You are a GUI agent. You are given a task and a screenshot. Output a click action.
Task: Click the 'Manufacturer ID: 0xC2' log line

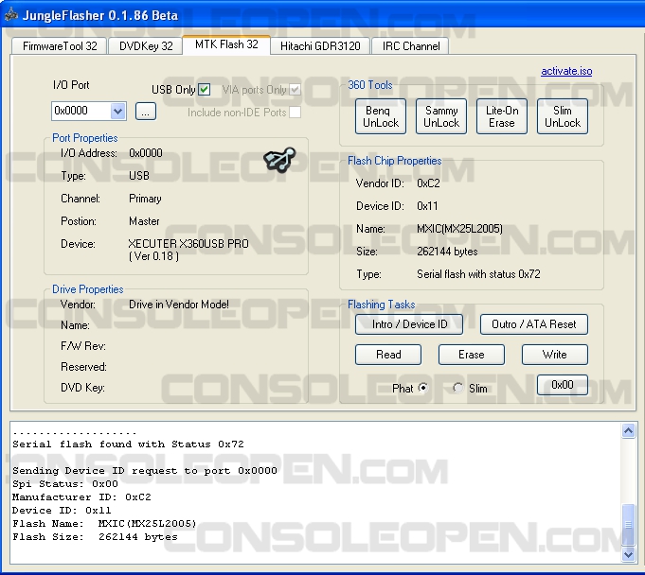click(x=81, y=497)
